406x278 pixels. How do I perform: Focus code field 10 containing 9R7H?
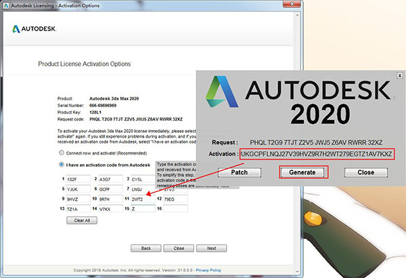[x=112, y=199]
